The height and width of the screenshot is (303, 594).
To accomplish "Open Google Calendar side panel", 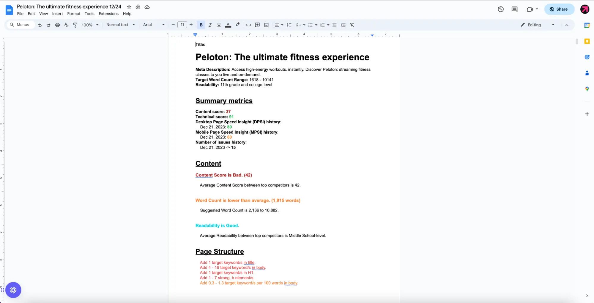I will (x=587, y=25).
